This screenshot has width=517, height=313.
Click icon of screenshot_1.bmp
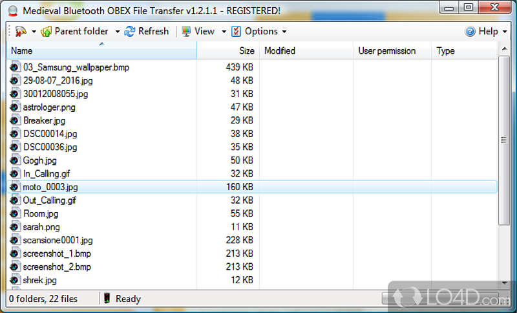[x=14, y=254]
